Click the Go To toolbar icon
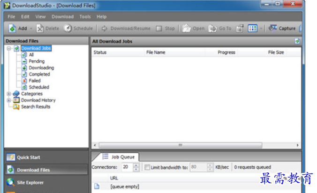The image size is (317, 193). (x=213, y=29)
